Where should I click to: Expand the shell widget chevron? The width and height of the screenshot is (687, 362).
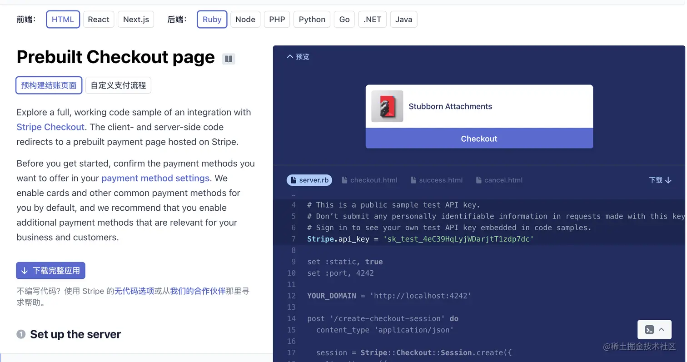(662, 330)
